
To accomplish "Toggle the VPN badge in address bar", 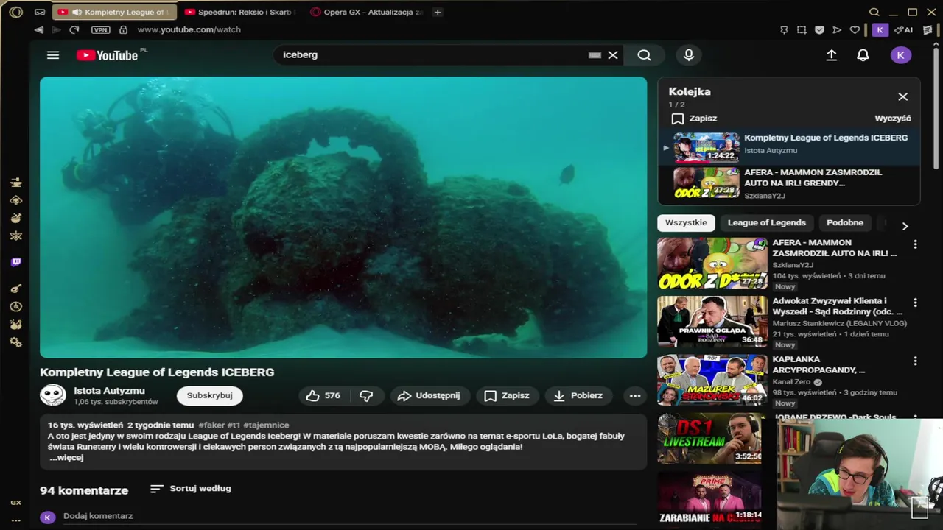I will 100,30.
